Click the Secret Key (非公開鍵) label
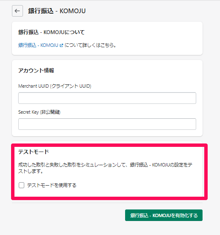 [39, 112]
